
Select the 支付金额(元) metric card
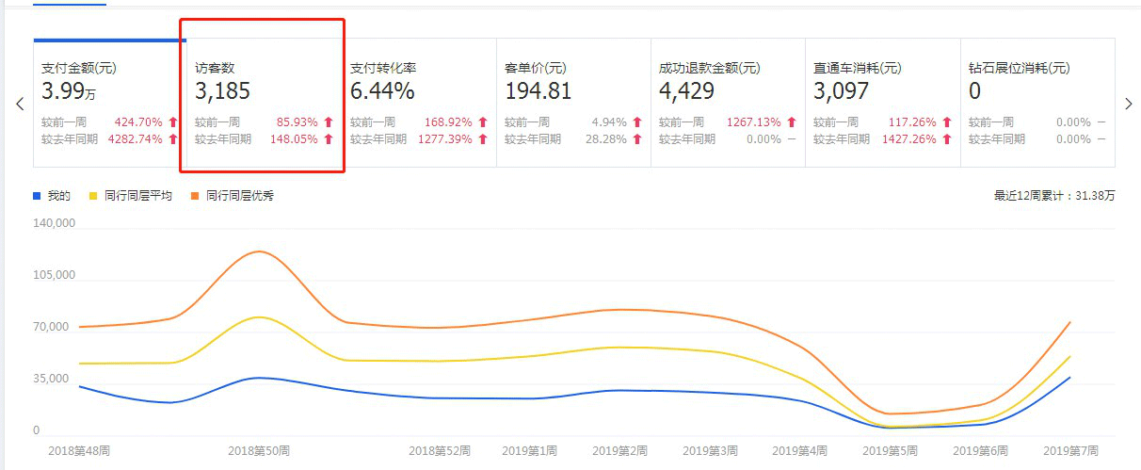pyautogui.click(x=109, y=103)
